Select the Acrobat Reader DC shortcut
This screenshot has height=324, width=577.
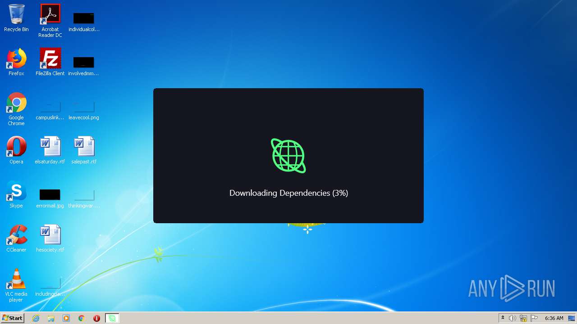click(50, 21)
